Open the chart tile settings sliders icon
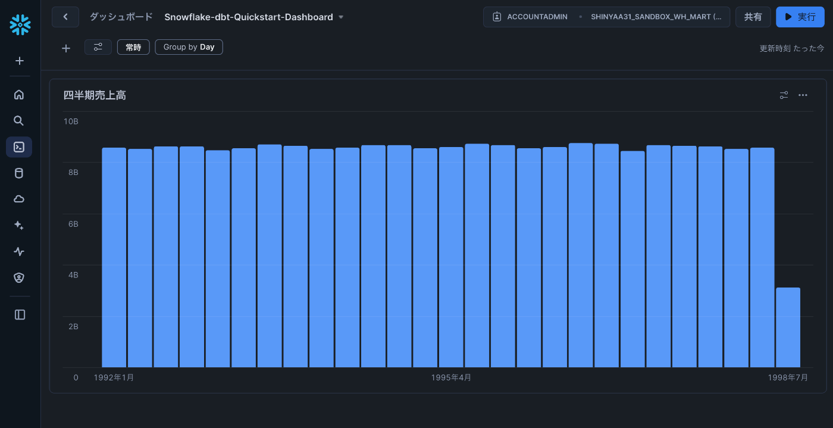 tap(784, 95)
